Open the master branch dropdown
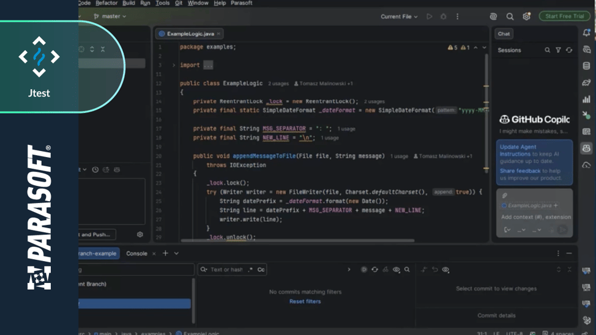 pos(110,17)
